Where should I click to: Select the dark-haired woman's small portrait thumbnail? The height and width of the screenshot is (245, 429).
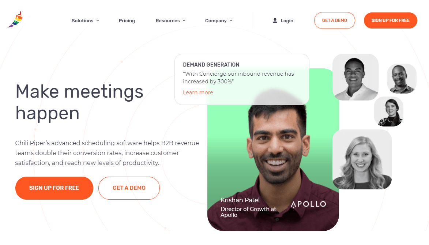(388, 112)
